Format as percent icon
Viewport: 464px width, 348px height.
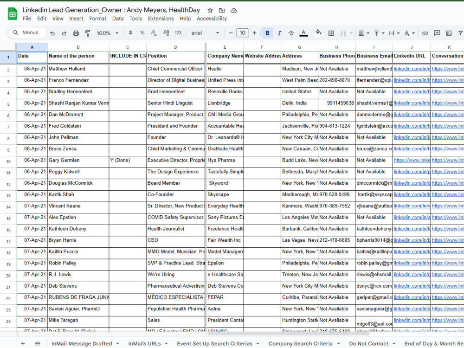(x=142, y=33)
